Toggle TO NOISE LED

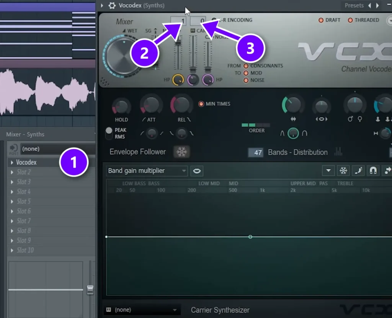point(246,80)
